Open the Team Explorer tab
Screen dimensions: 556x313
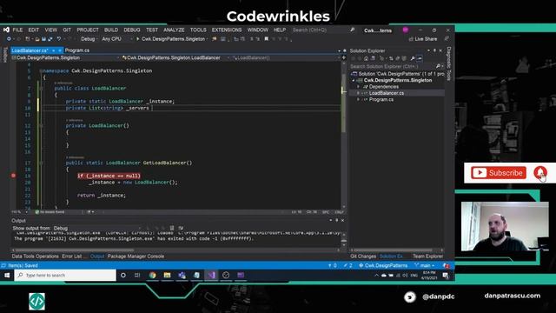427,256
